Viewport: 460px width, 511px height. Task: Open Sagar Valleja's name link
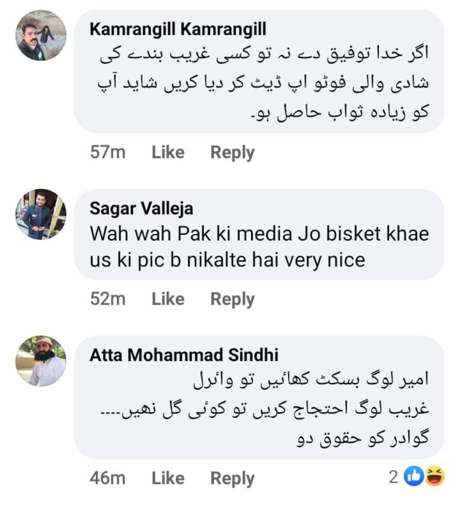pyautogui.click(x=141, y=209)
